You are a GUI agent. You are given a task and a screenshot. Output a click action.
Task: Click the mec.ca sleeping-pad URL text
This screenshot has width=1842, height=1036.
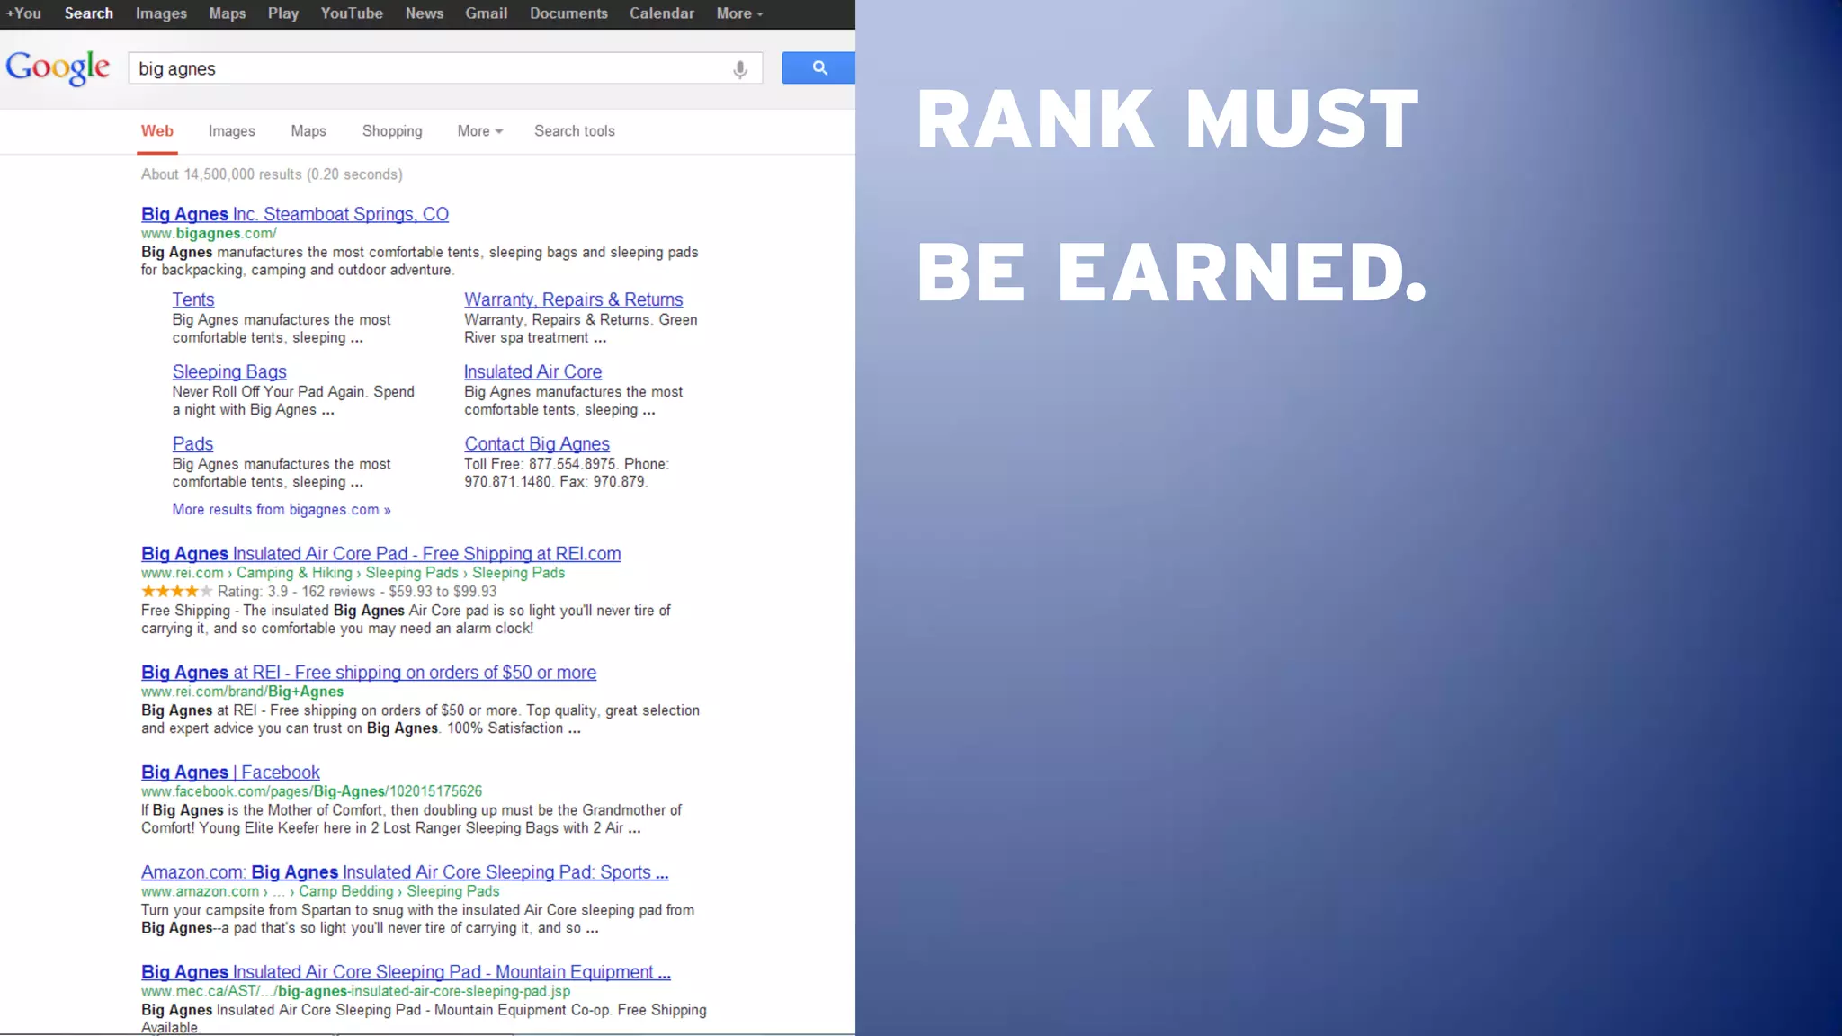(355, 992)
